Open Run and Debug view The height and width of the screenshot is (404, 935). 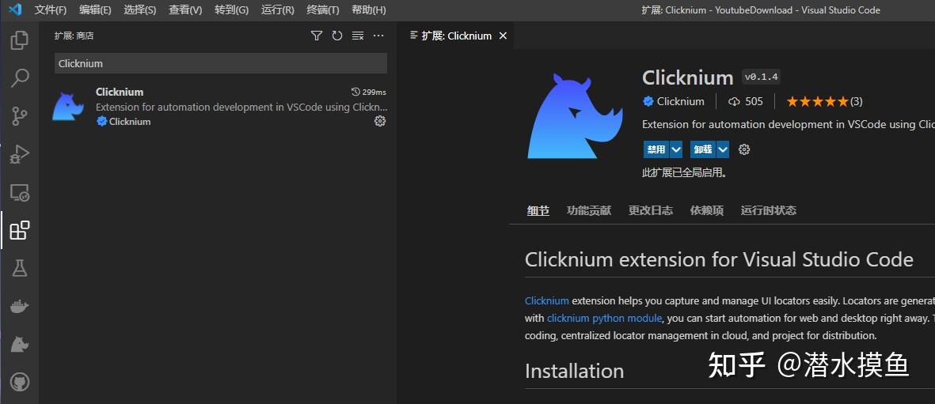tap(20, 154)
